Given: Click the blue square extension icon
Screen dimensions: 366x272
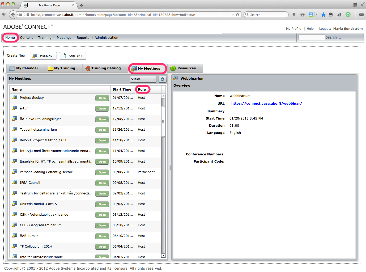Looking at the screenshot, I should pyautogui.click(x=311, y=15).
